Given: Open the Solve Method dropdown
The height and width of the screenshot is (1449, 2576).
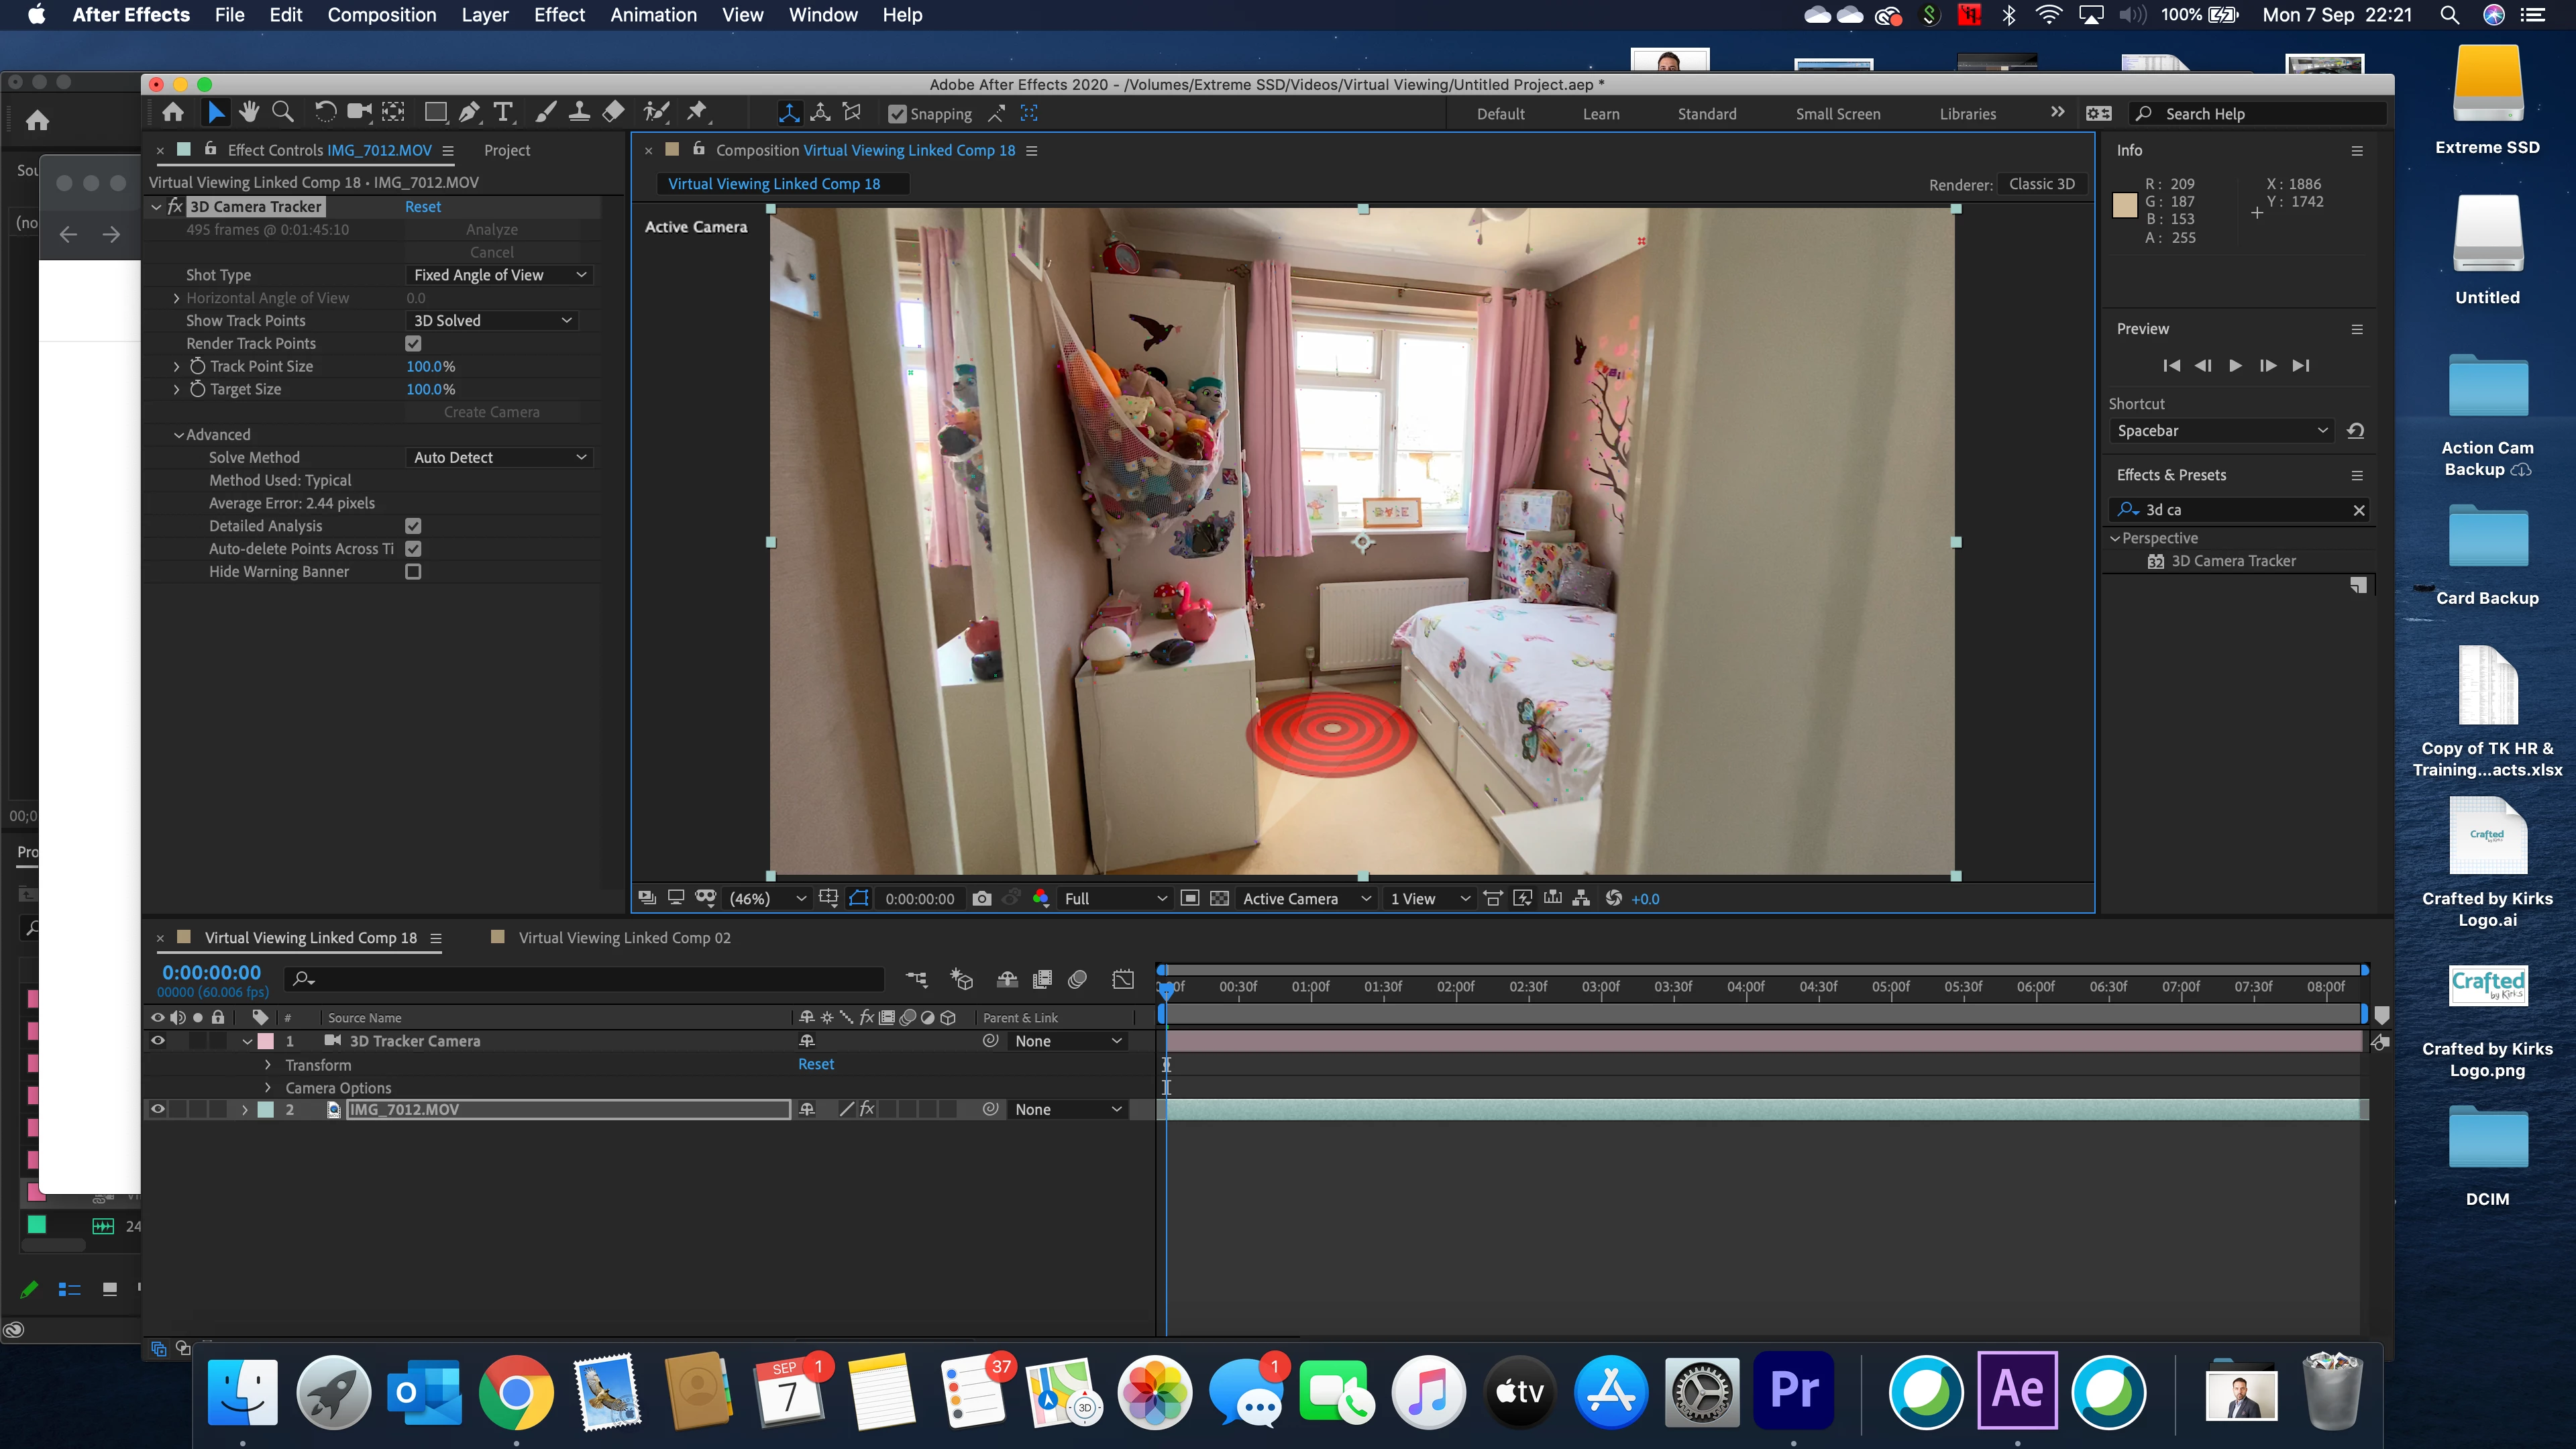Looking at the screenshot, I should [x=500, y=457].
